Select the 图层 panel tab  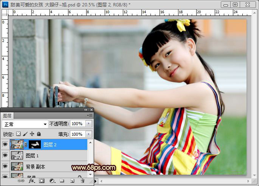[x=7, y=116]
